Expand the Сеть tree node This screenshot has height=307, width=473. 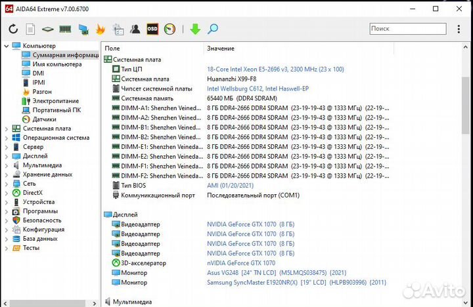[7, 184]
